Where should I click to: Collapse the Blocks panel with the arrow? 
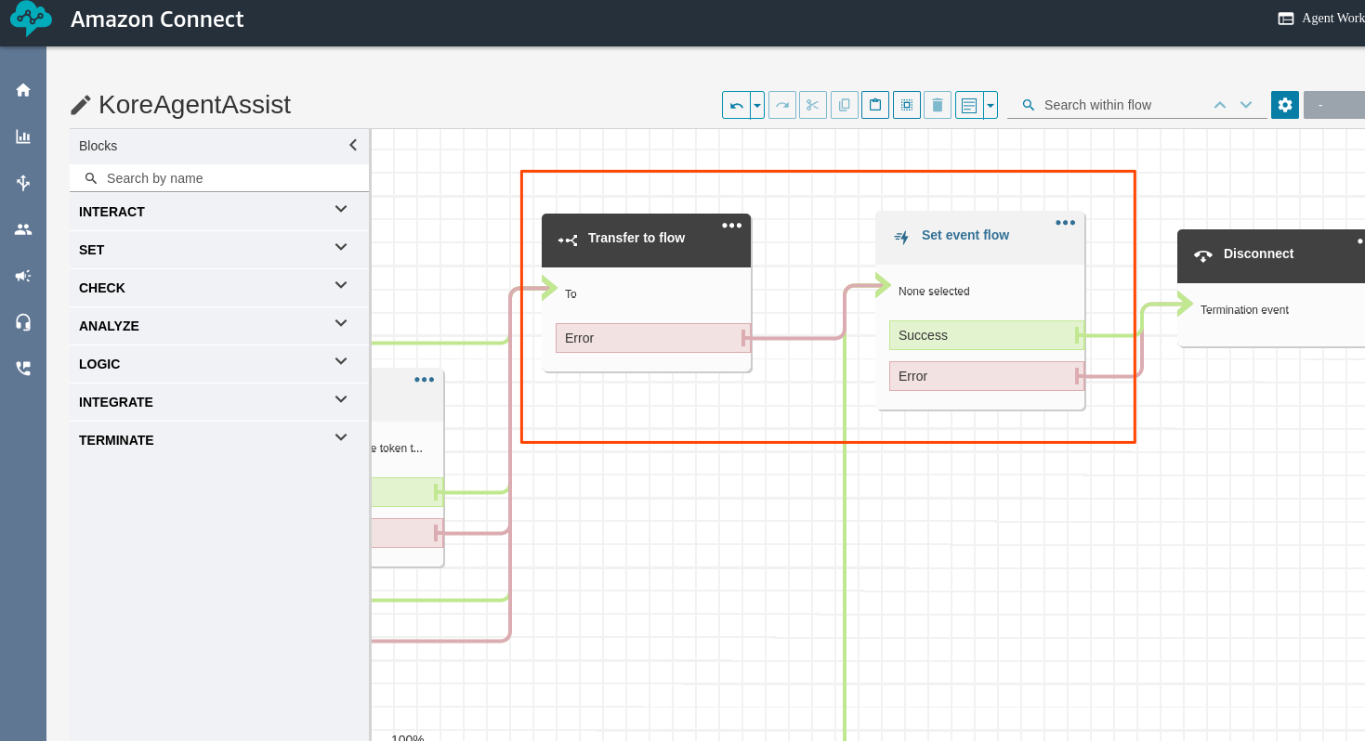(x=353, y=145)
